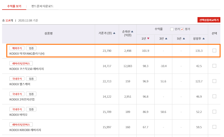Click 기준가 value 22,713

point(107,81)
